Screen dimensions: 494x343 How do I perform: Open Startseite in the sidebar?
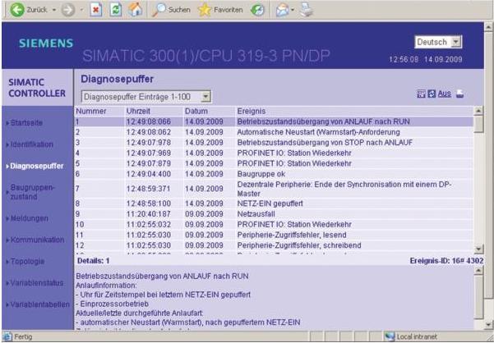(x=26, y=122)
